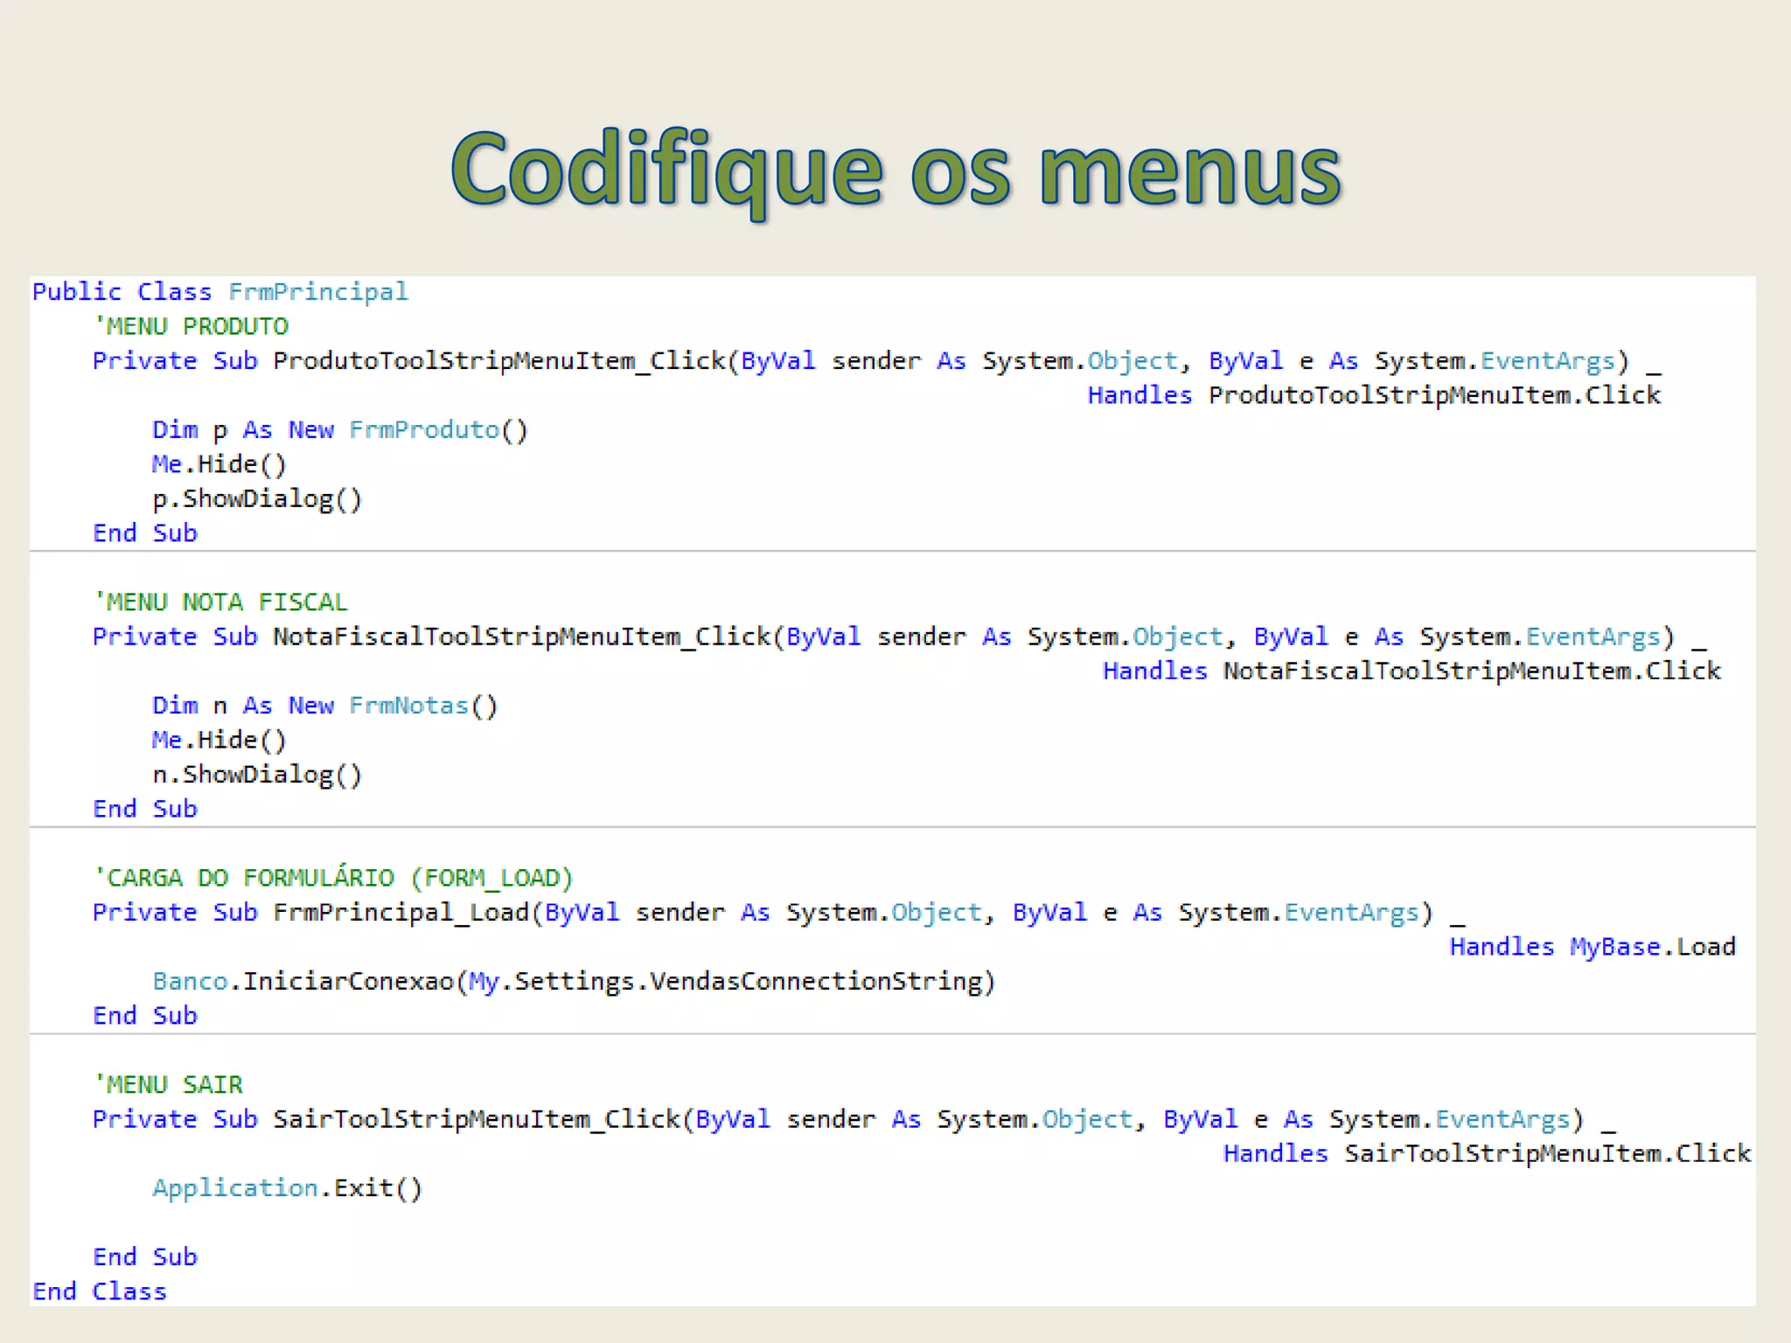
Task: Click FrmPrincipal_Load sub name
Action: [401, 913]
